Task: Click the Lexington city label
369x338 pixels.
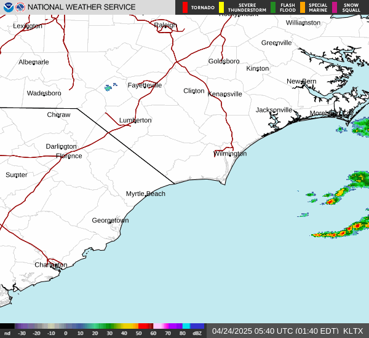Action: click(28, 26)
